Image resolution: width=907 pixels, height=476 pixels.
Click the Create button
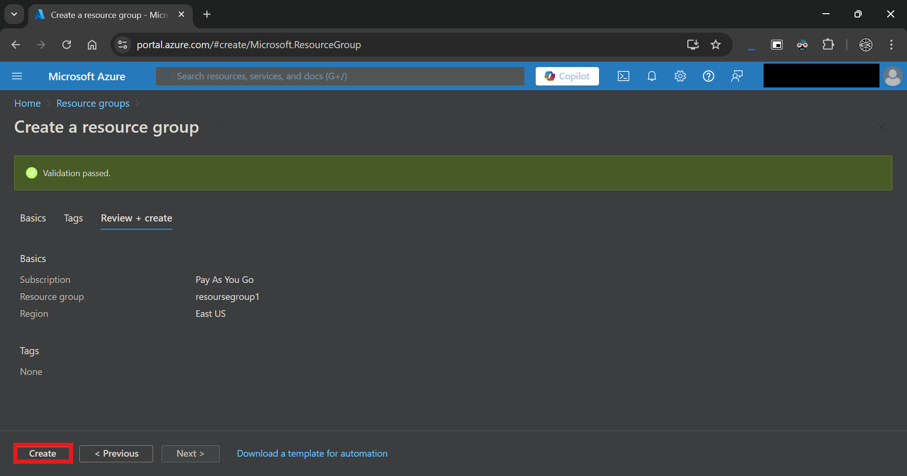pyautogui.click(x=43, y=453)
